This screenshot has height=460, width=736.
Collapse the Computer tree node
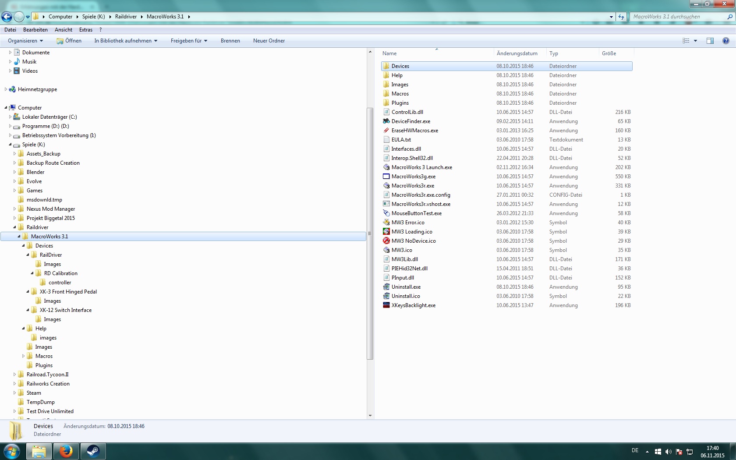(6, 108)
